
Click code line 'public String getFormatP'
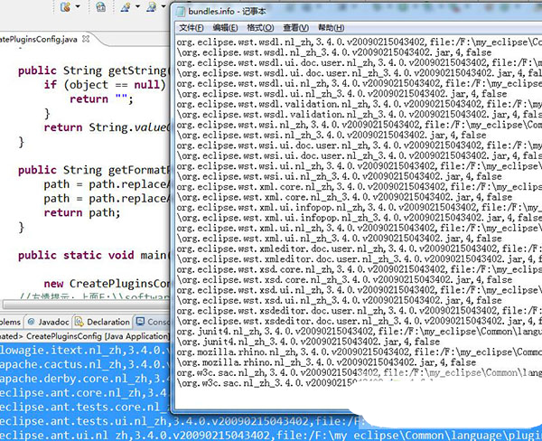94,170
